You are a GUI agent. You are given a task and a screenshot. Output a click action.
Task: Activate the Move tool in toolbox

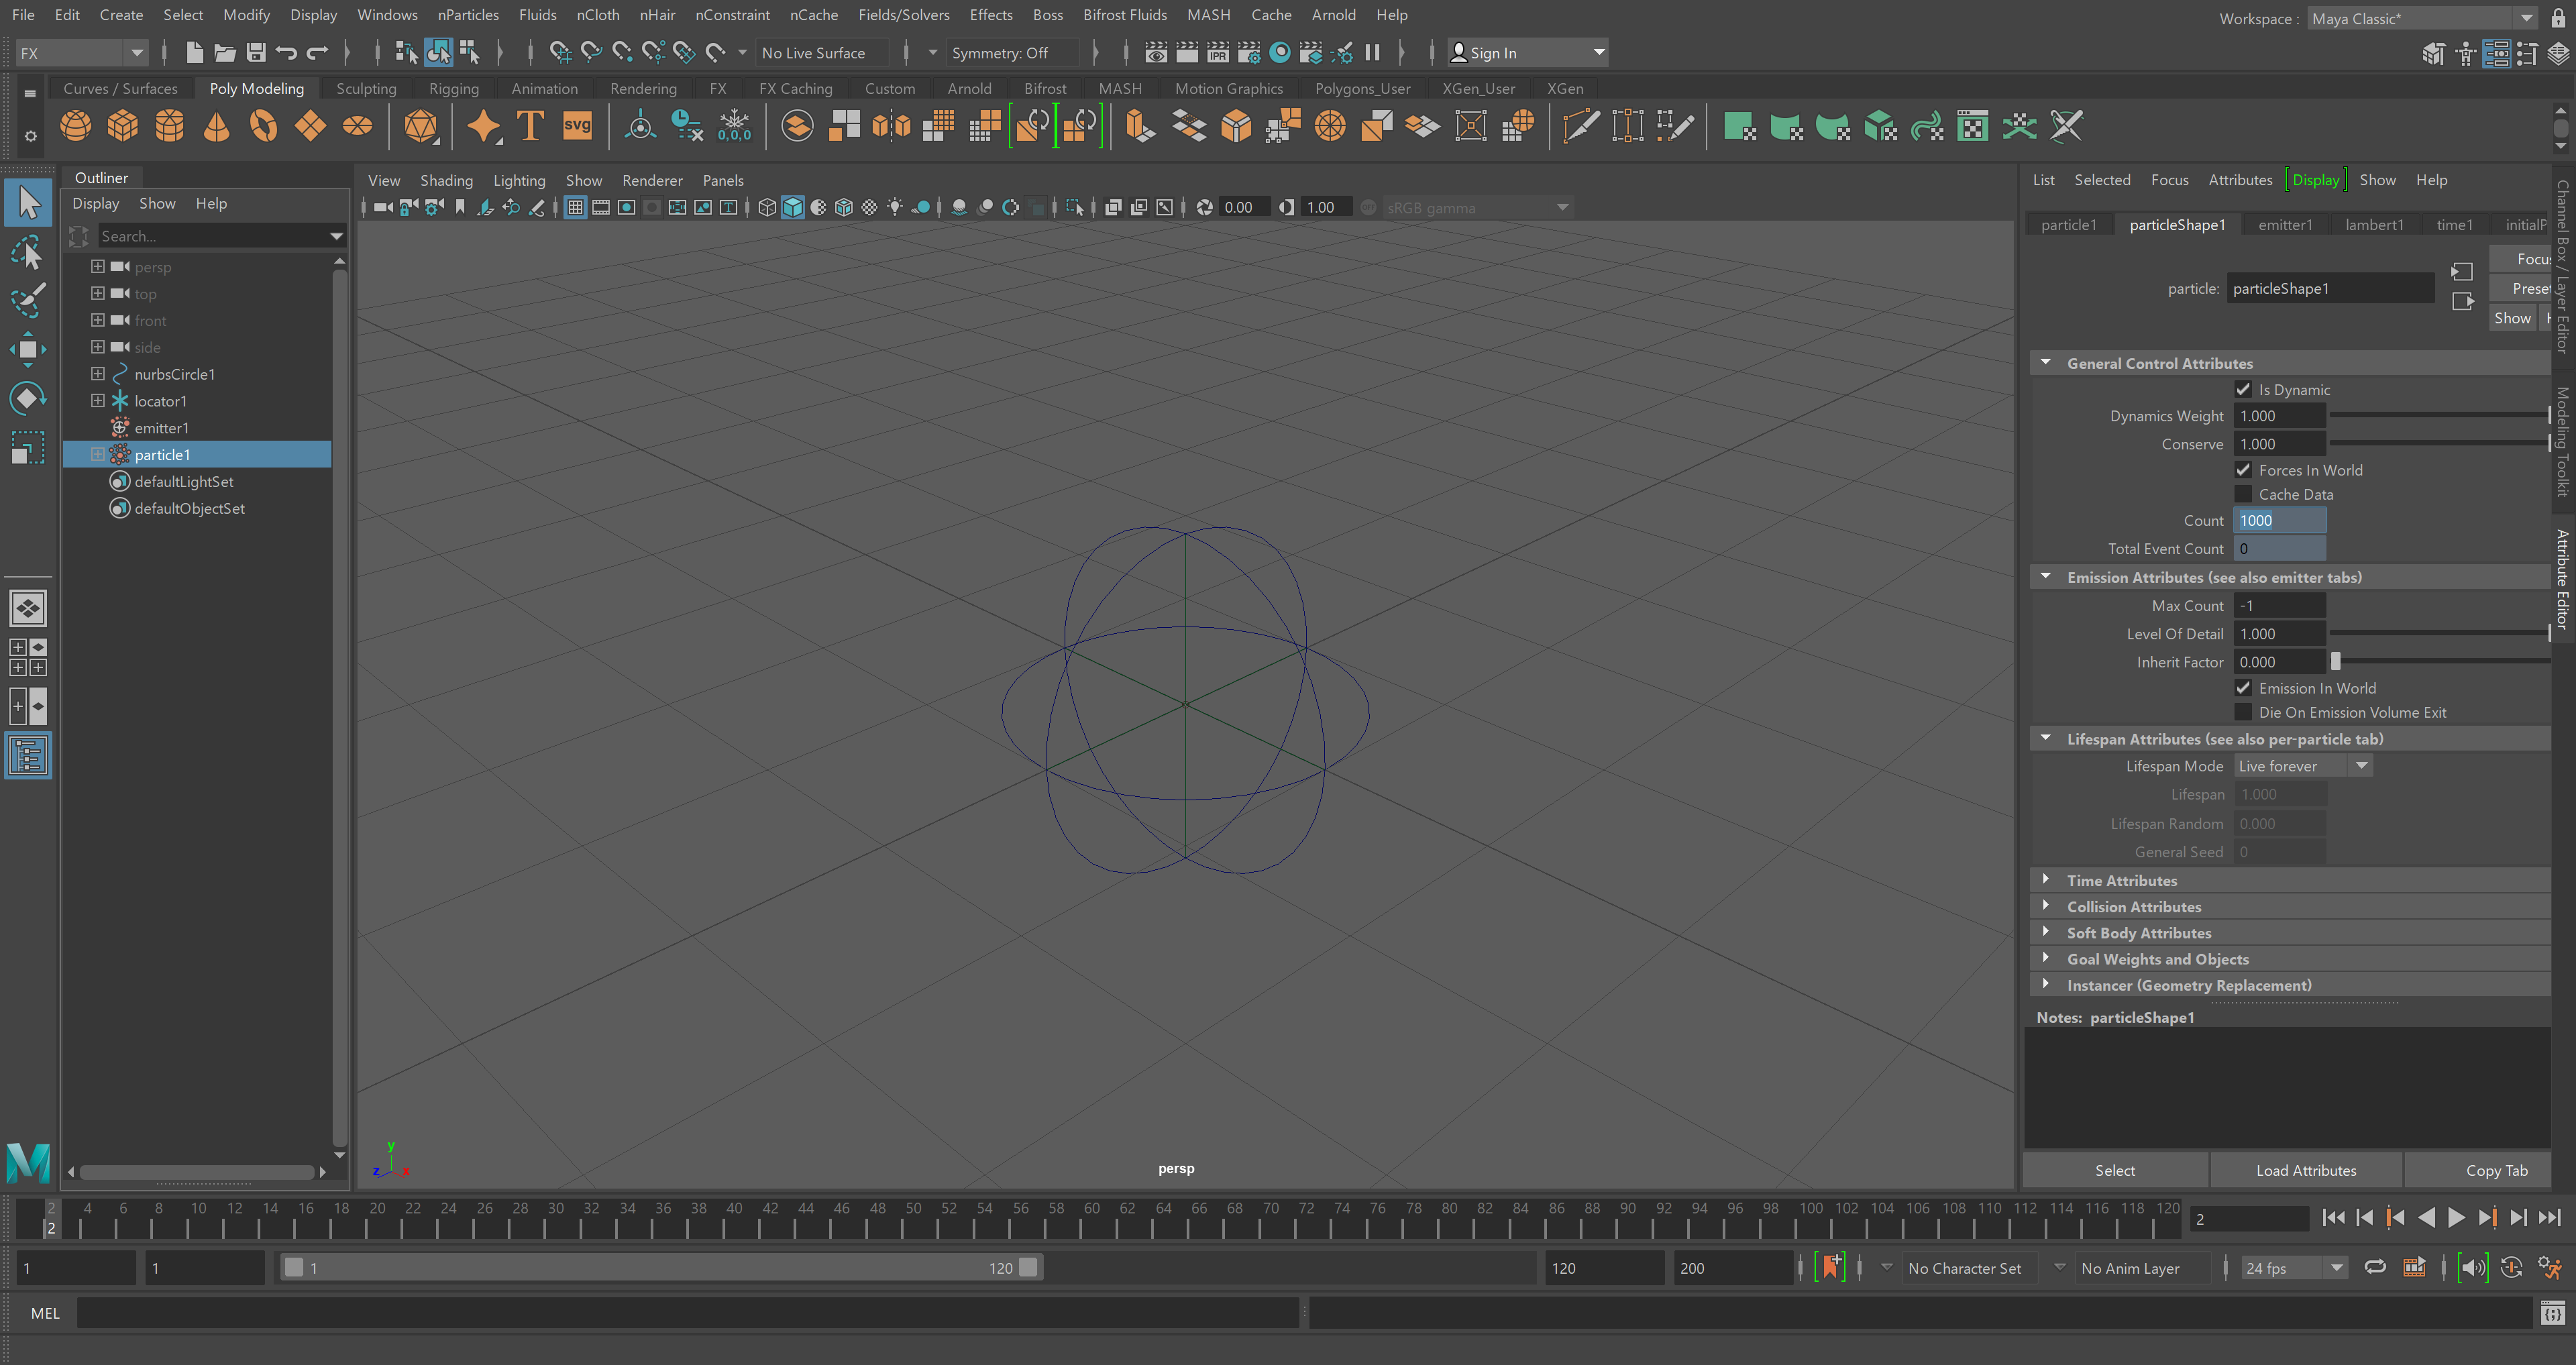coord(28,349)
